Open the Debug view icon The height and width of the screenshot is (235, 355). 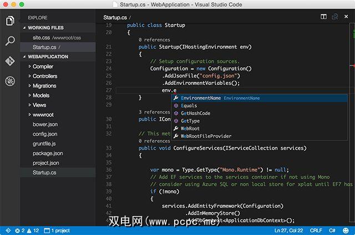pyautogui.click(x=9, y=81)
